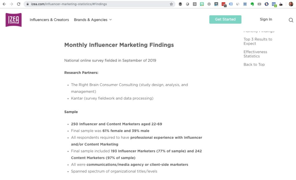Click the extension showing a red badge 1
296x180 pixels.
coord(223,3)
